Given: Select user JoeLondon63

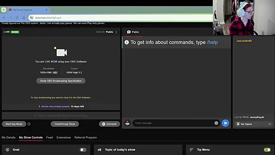Looking at the screenshot, I should 244,41.
